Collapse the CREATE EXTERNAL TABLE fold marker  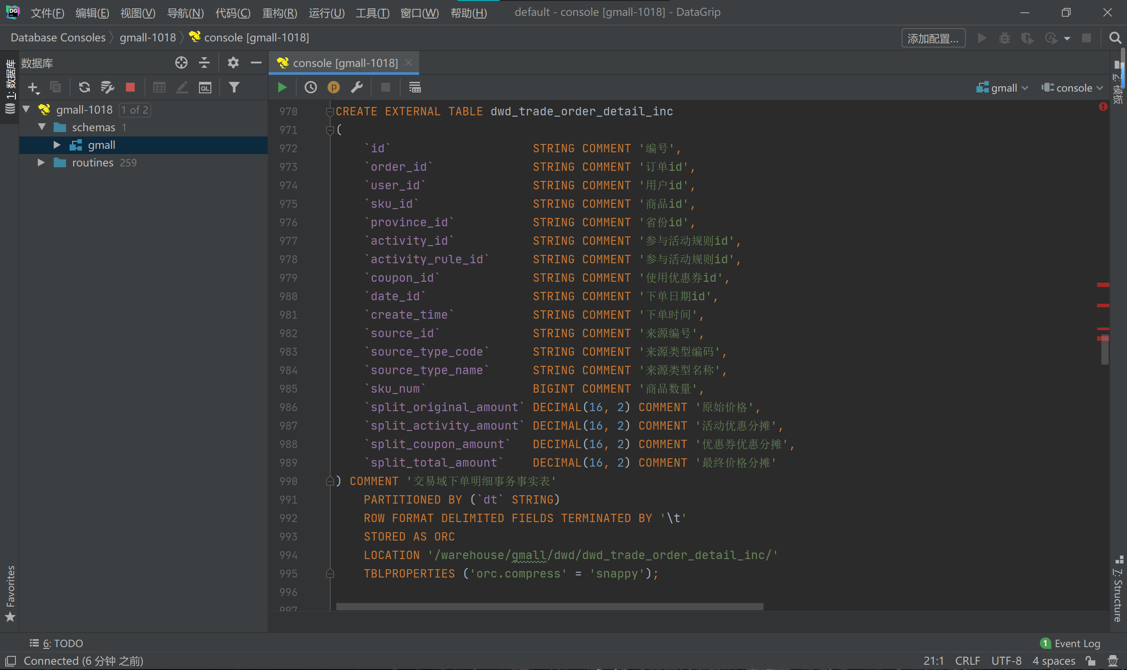click(x=330, y=111)
